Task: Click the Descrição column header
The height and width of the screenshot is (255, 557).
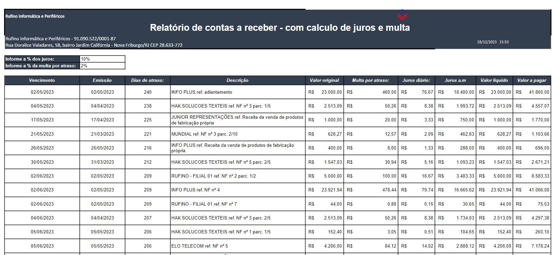Action: coord(238,80)
